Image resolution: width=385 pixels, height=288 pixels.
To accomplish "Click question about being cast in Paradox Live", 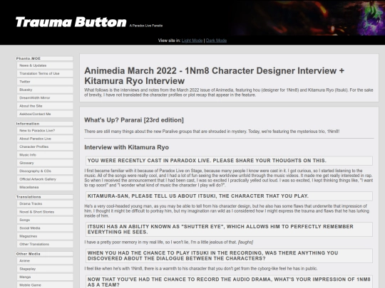I will [229, 161].
